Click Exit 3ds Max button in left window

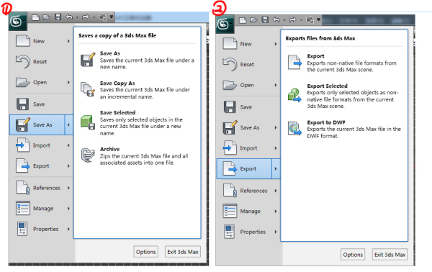[183, 252]
